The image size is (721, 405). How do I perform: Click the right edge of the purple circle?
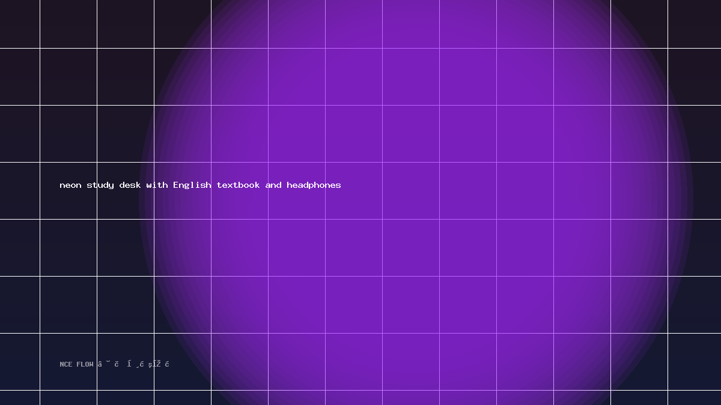click(x=692, y=198)
